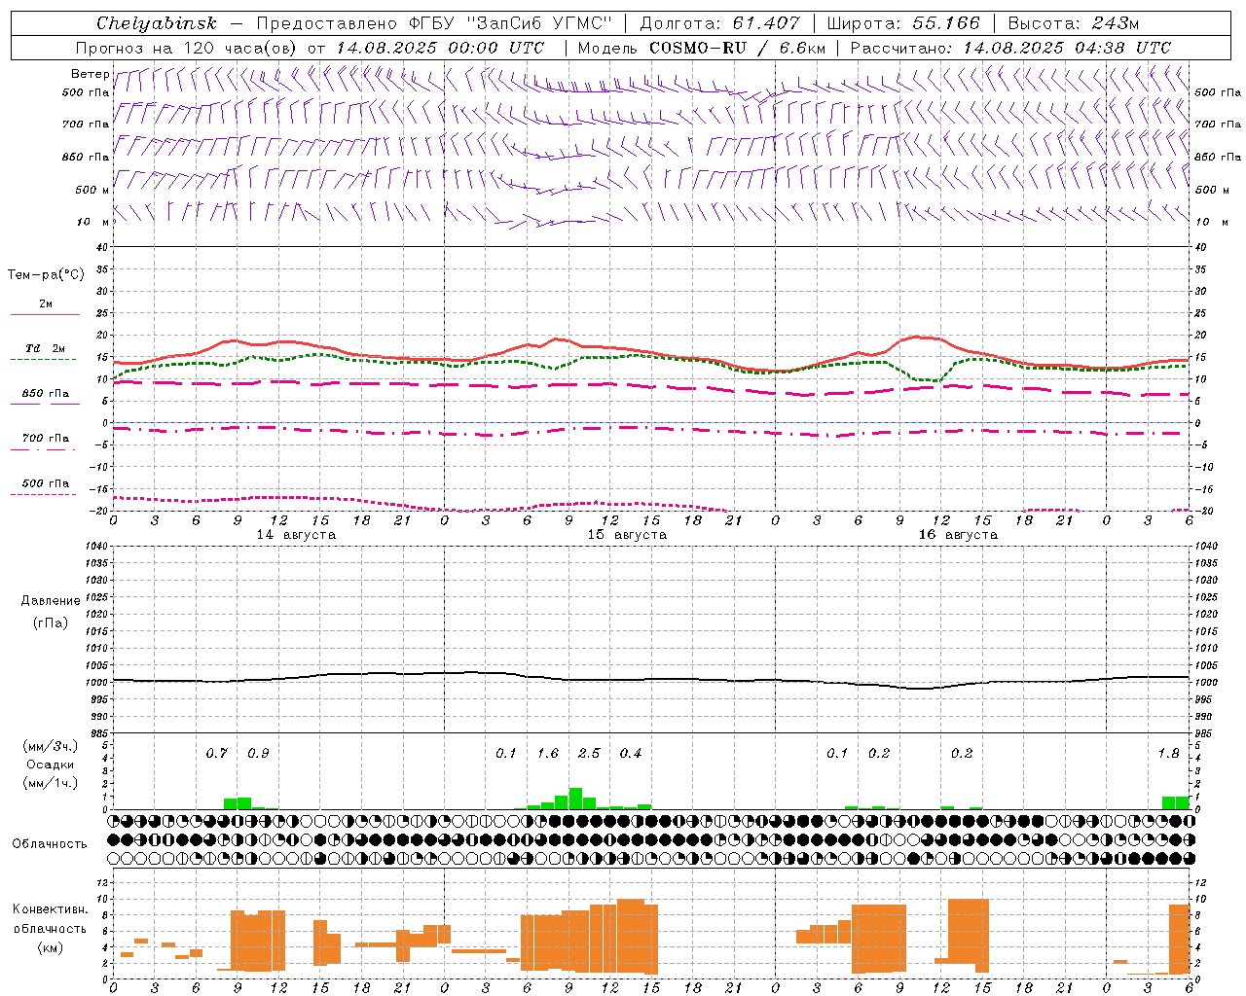Click the 'Конвективн.' convective cloud label
Image resolution: width=1246 pixels, height=996 pixels.
tap(50, 909)
